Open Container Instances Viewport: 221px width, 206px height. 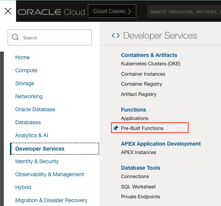click(143, 74)
